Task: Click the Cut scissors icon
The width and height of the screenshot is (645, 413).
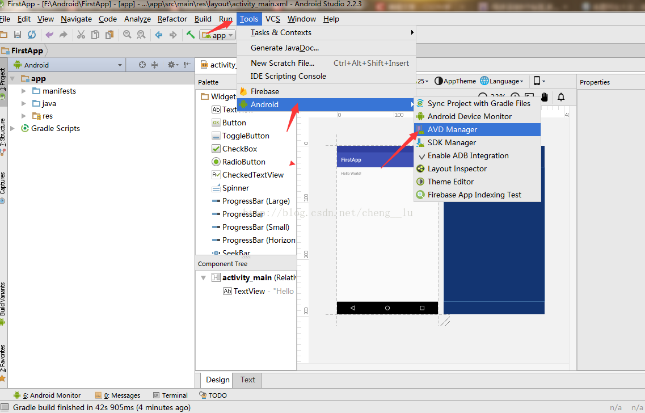Action: pyautogui.click(x=81, y=35)
